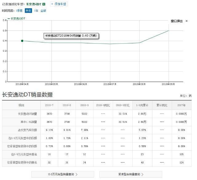Image resolution: width=197 pixels, height=180 pixels.
Task: Click the 2018年07月 axis label
Action: 110,84
